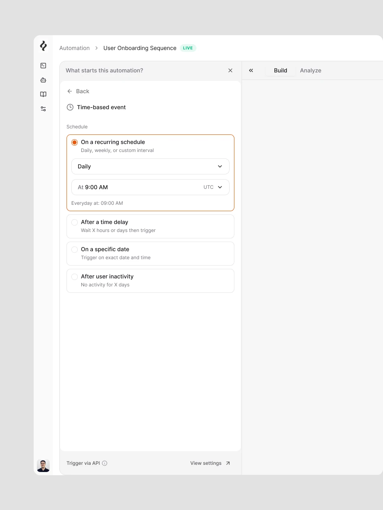
Task: Click the Time-based event heading
Action: [101, 107]
